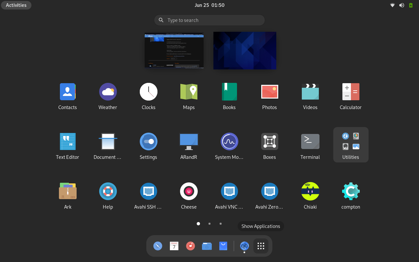Launch the music player from the dock
This screenshot has width=419, height=262.
[x=190, y=246]
